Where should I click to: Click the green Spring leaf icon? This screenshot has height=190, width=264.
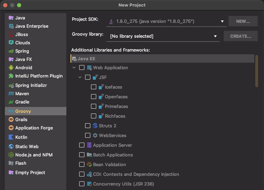[x=11, y=51]
